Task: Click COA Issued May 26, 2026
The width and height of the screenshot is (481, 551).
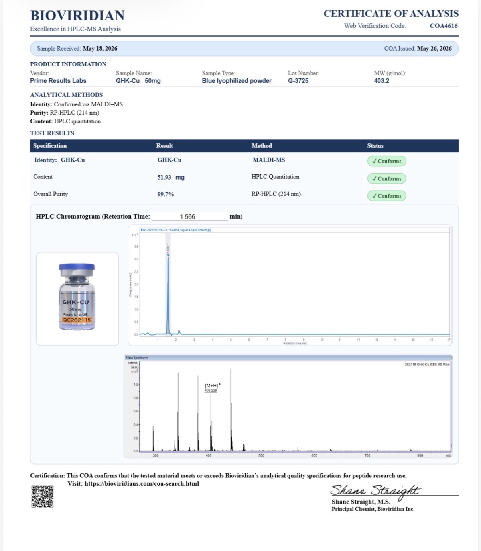Action: (x=418, y=49)
